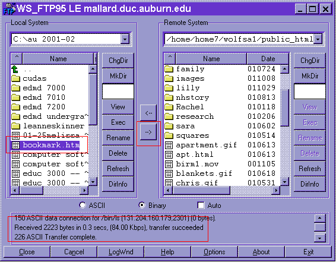The width and height of the screenshot is (336, 262).
Task: Select the edmd 7000 folder icon
Action: (15, 88)
